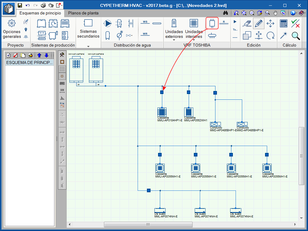The height and width of the screenshot is (231, 308).
Task: Click the binoculars search icon
Action: (226, 13)
